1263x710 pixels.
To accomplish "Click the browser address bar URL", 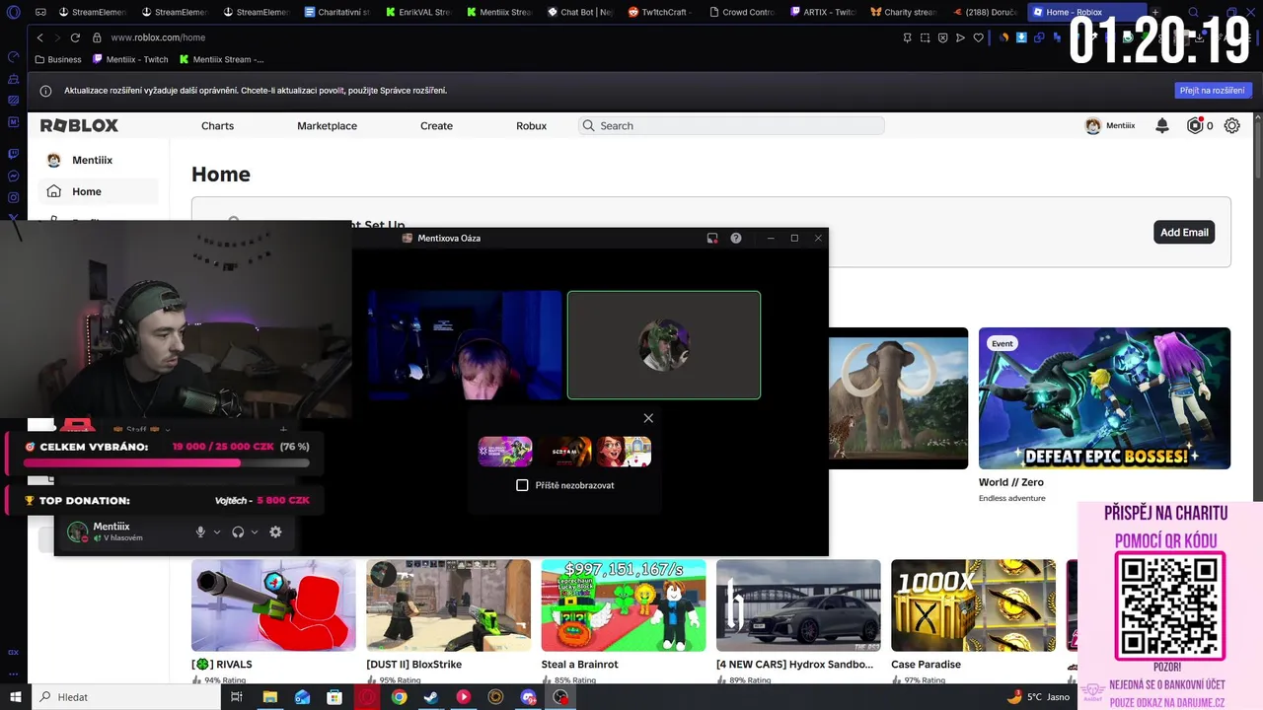I will pyautogui.click(x=158, y=37).
